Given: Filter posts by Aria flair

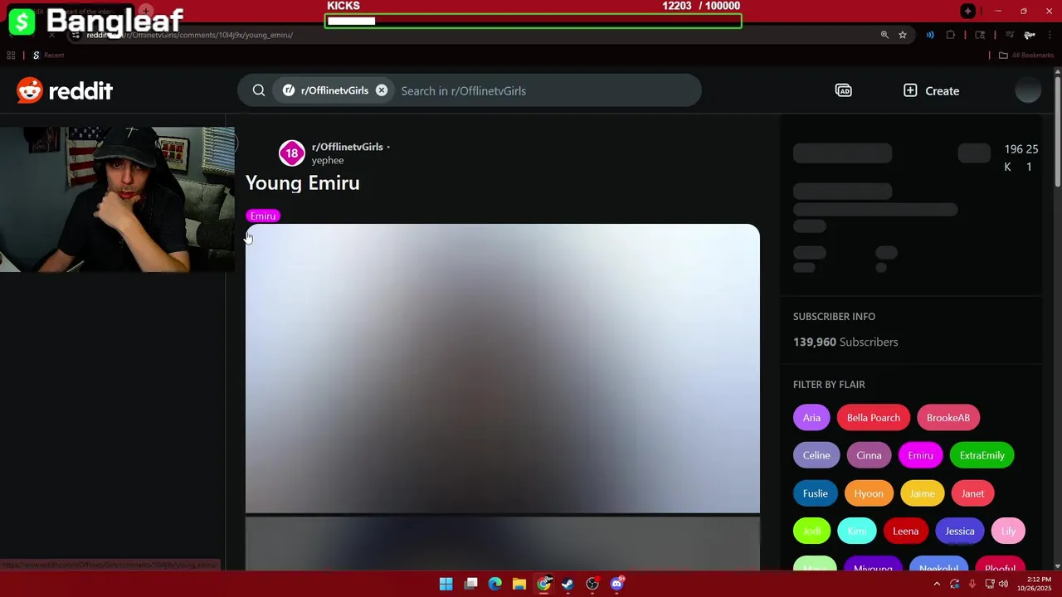Looking at the screenshot, I should click(811, 417).
